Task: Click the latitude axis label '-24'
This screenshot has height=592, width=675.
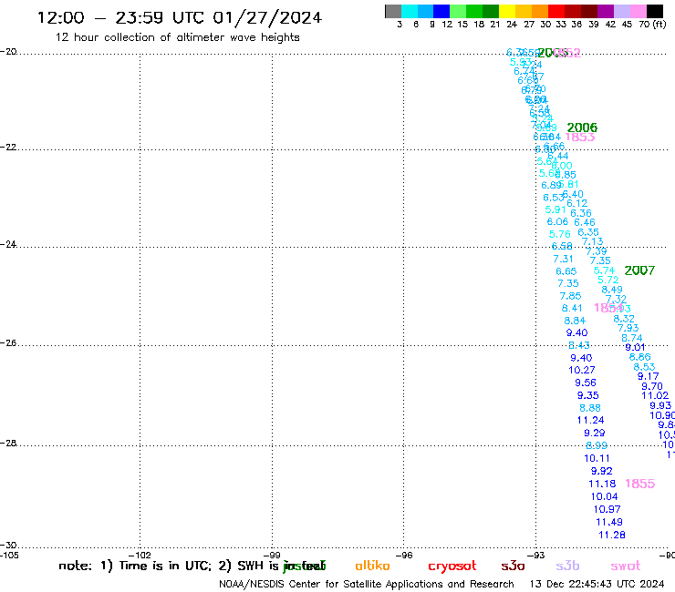Action: tap(8, 244)
